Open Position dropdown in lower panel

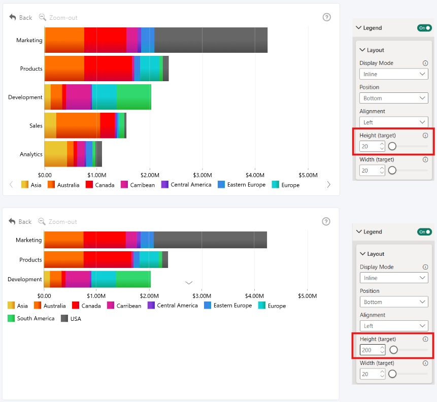pyautogui.click(x=394, y=302)
